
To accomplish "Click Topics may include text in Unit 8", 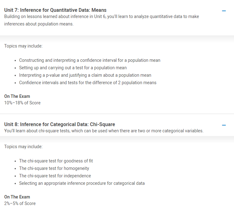I will 23,147.
